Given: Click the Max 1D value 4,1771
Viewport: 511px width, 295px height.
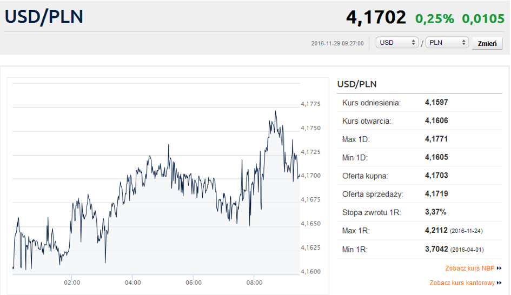Looking at the screenshot, I should pyautogui.click(x=436, y=139).
